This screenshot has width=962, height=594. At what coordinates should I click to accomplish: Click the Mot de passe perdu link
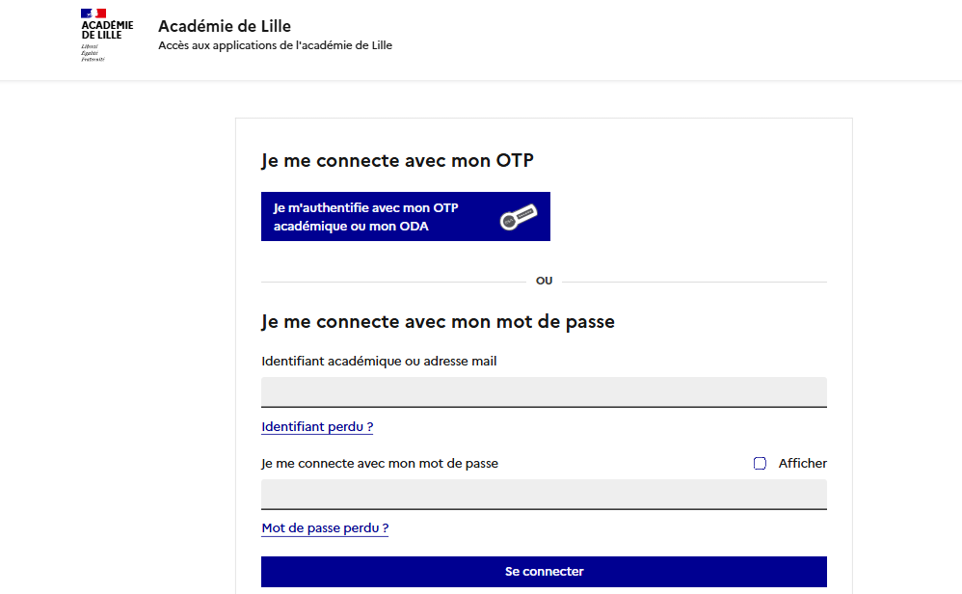tap(325, 528)
